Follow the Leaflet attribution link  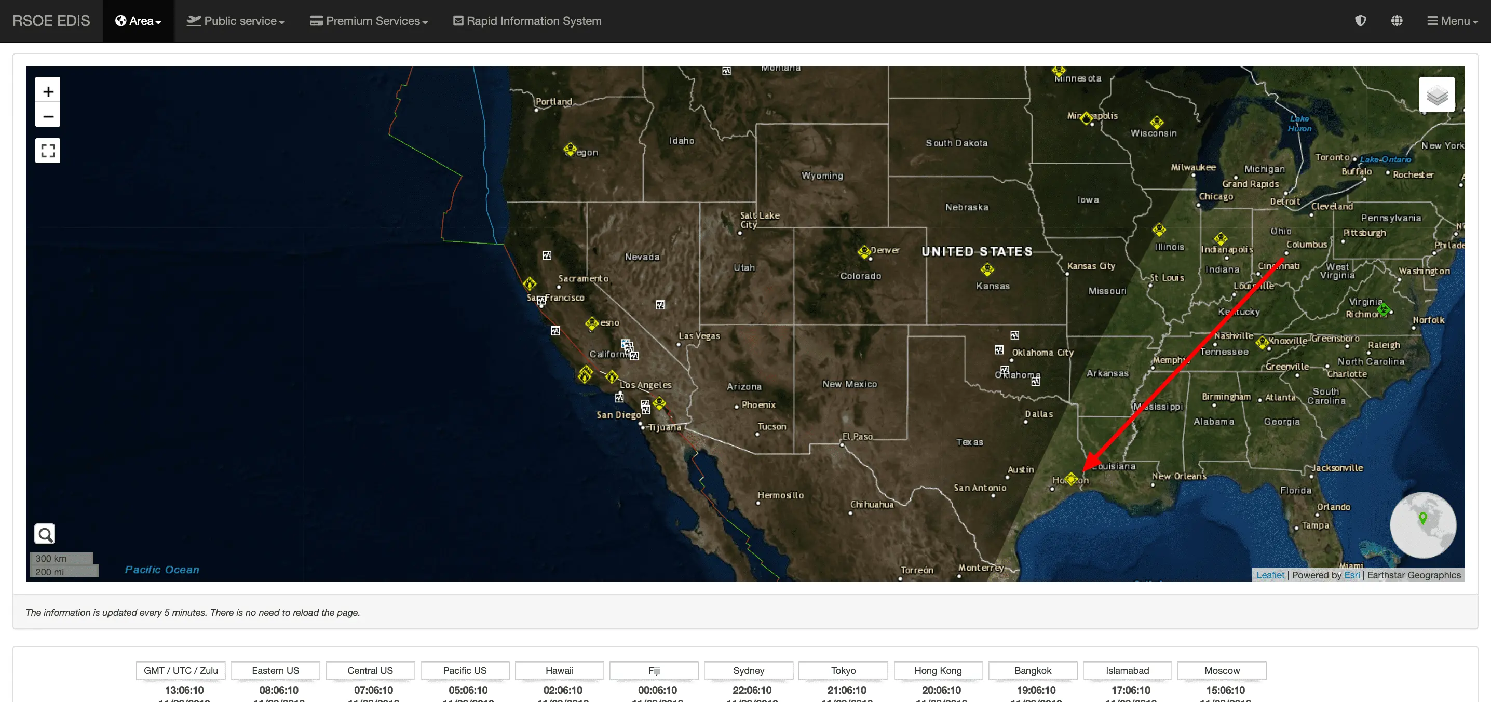(1270, 575)
